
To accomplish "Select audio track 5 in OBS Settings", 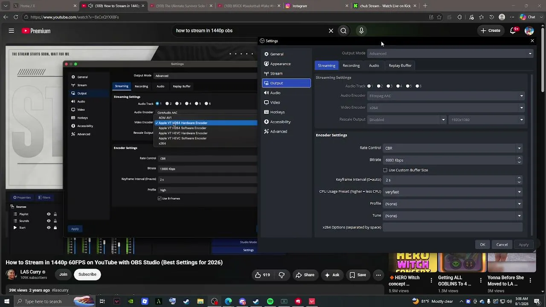I will coord(408,86).
